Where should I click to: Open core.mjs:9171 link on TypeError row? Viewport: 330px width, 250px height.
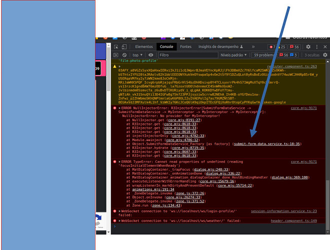click(x=303, y=161)
